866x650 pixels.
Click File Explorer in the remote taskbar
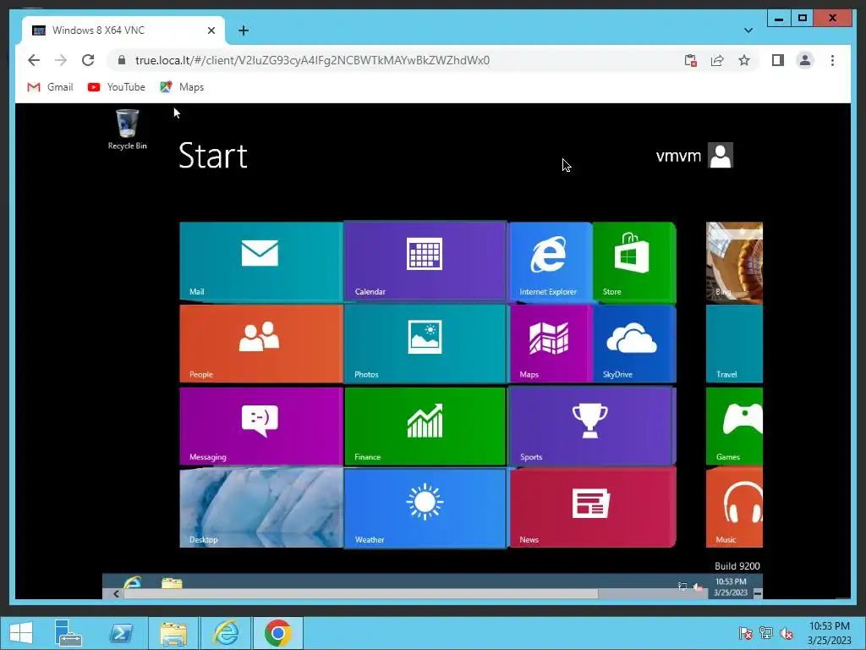pyautogui.click(x=172, y=582)
